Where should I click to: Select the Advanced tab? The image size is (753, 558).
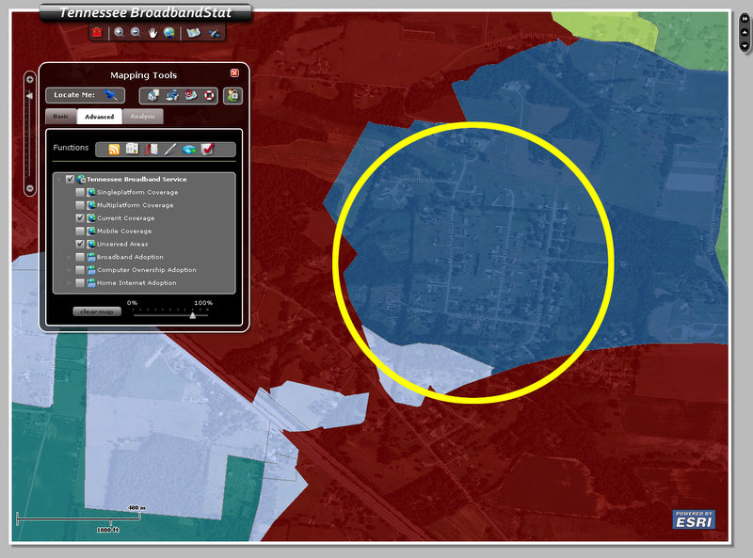100,116
